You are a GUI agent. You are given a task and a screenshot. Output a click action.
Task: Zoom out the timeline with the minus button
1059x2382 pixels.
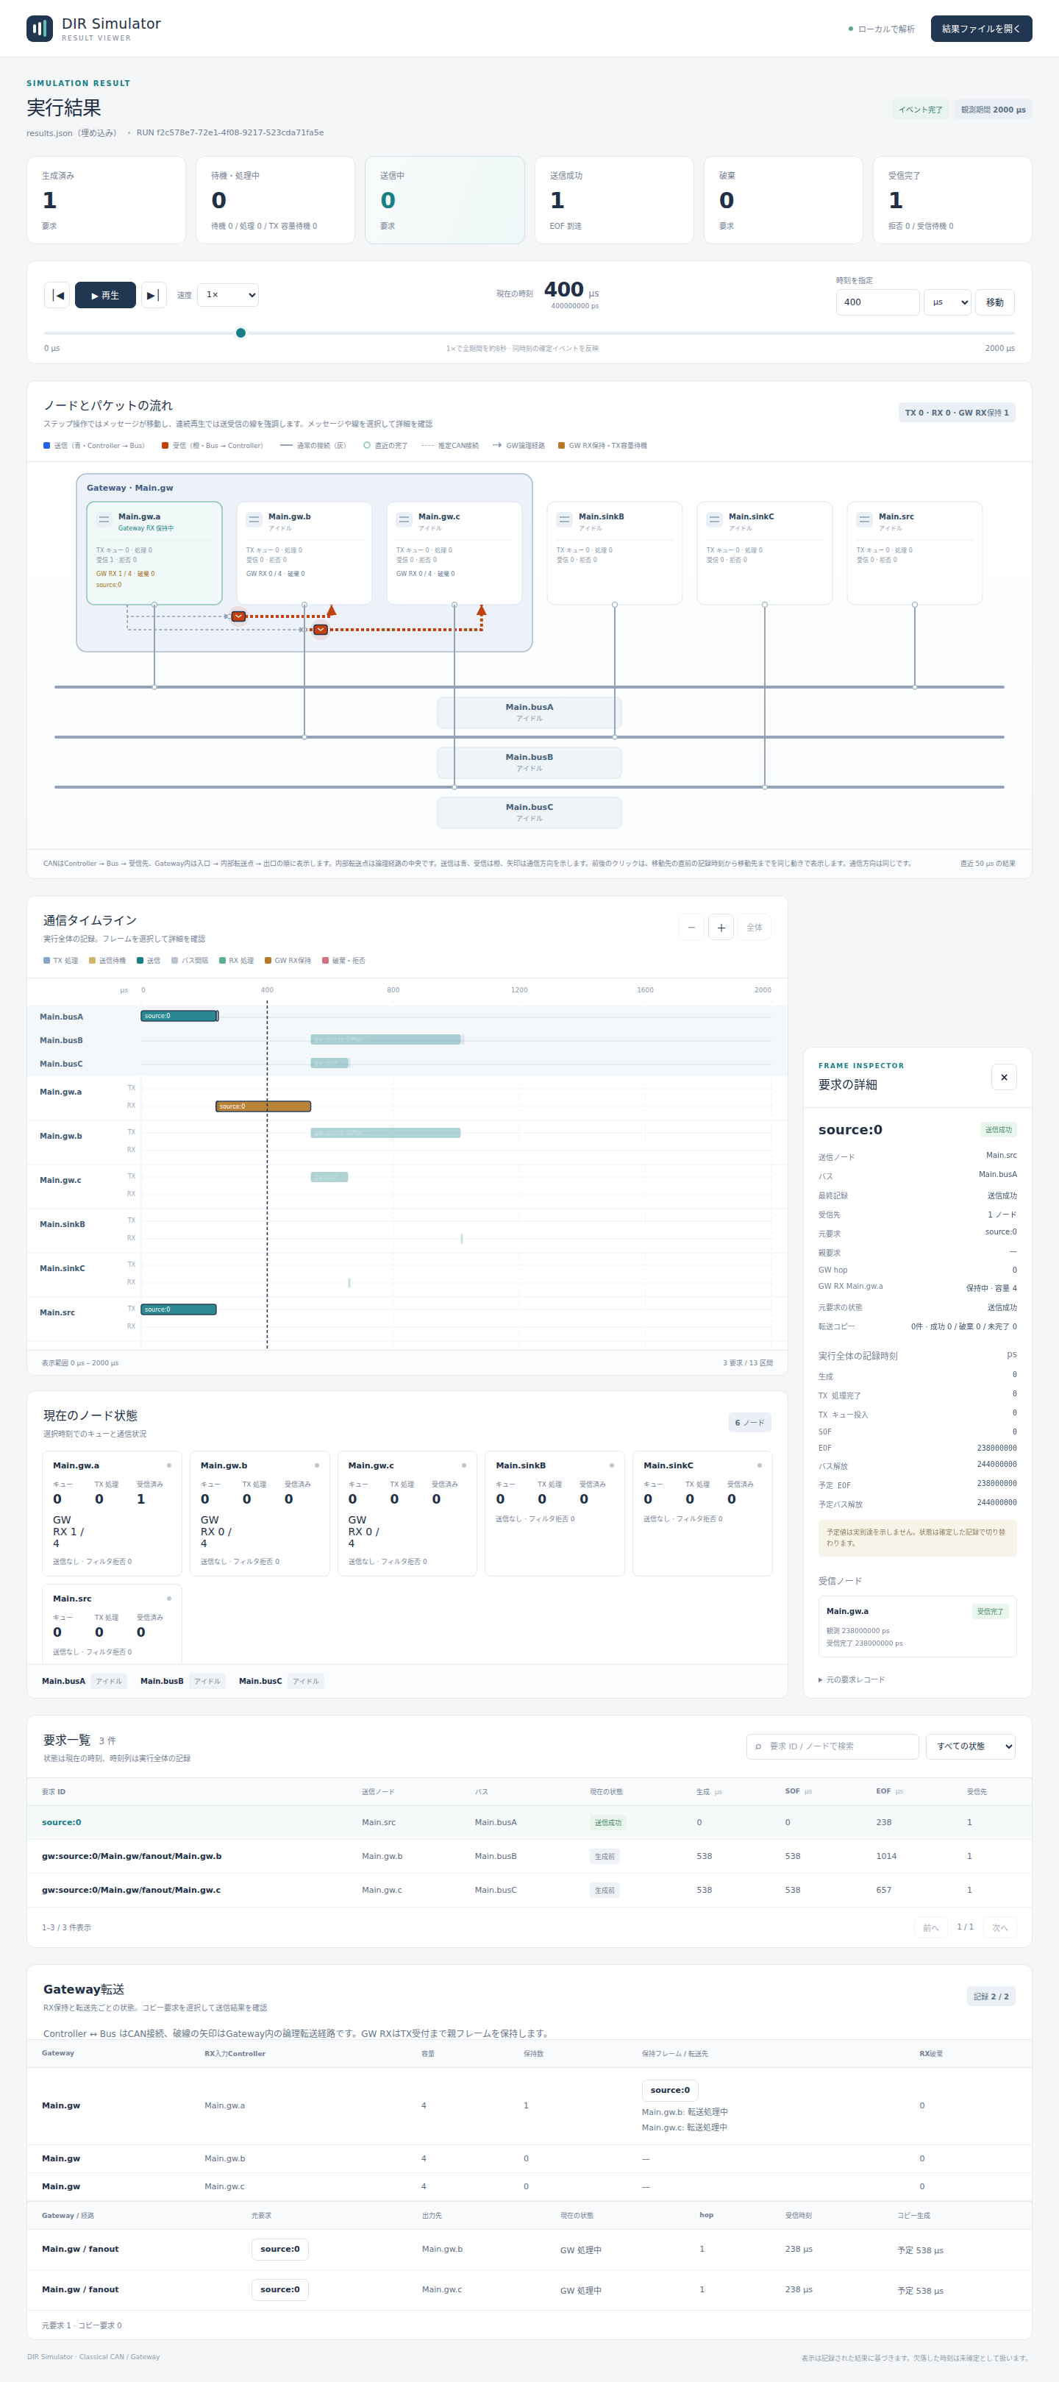691,928
